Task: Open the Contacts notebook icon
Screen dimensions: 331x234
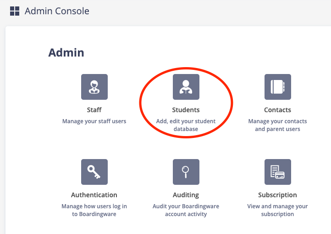Action: click(x=278, y=87)
